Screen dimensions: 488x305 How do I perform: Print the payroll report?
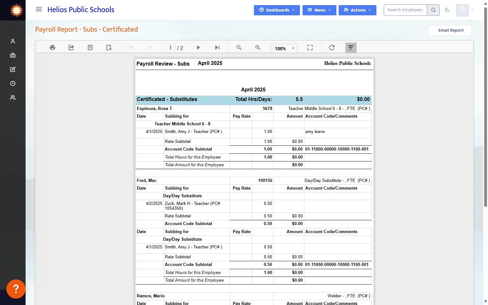[x=52, y=48]
